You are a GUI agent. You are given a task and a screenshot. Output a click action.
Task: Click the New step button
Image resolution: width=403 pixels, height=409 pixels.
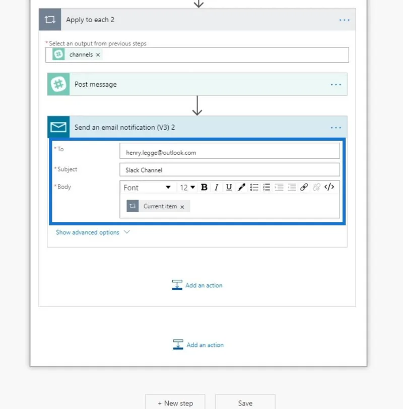click(175, 403)
